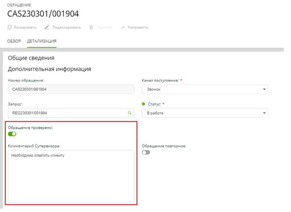Enable the Обращение повторное toggle
The width and height of the screenshot is (291, 212).
click(x=146, y=153)
